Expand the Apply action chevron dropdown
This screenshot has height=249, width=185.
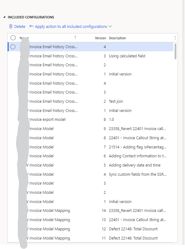pyautogui.click(x=110, y=27)
